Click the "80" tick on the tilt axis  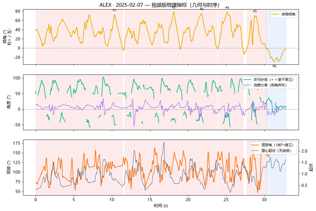(18, 11)
